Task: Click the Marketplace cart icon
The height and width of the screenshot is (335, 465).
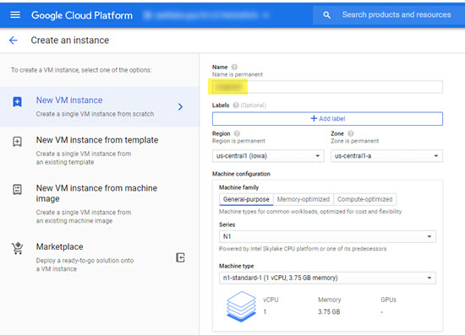Action: [x=18, y=249]
